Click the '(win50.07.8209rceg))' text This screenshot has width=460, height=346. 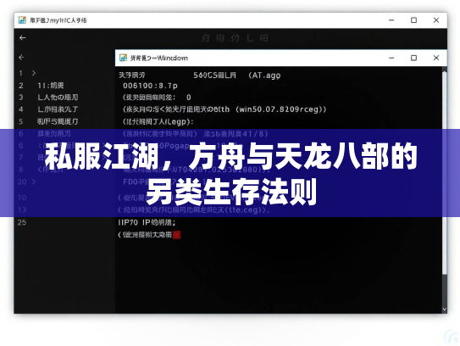pos(280,109)
